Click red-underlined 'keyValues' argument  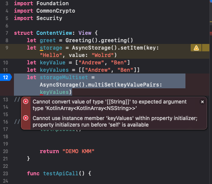click(x=54, y=92)
